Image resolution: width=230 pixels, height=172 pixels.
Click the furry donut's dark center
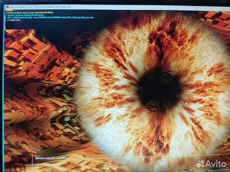click(x=159, y=91)
